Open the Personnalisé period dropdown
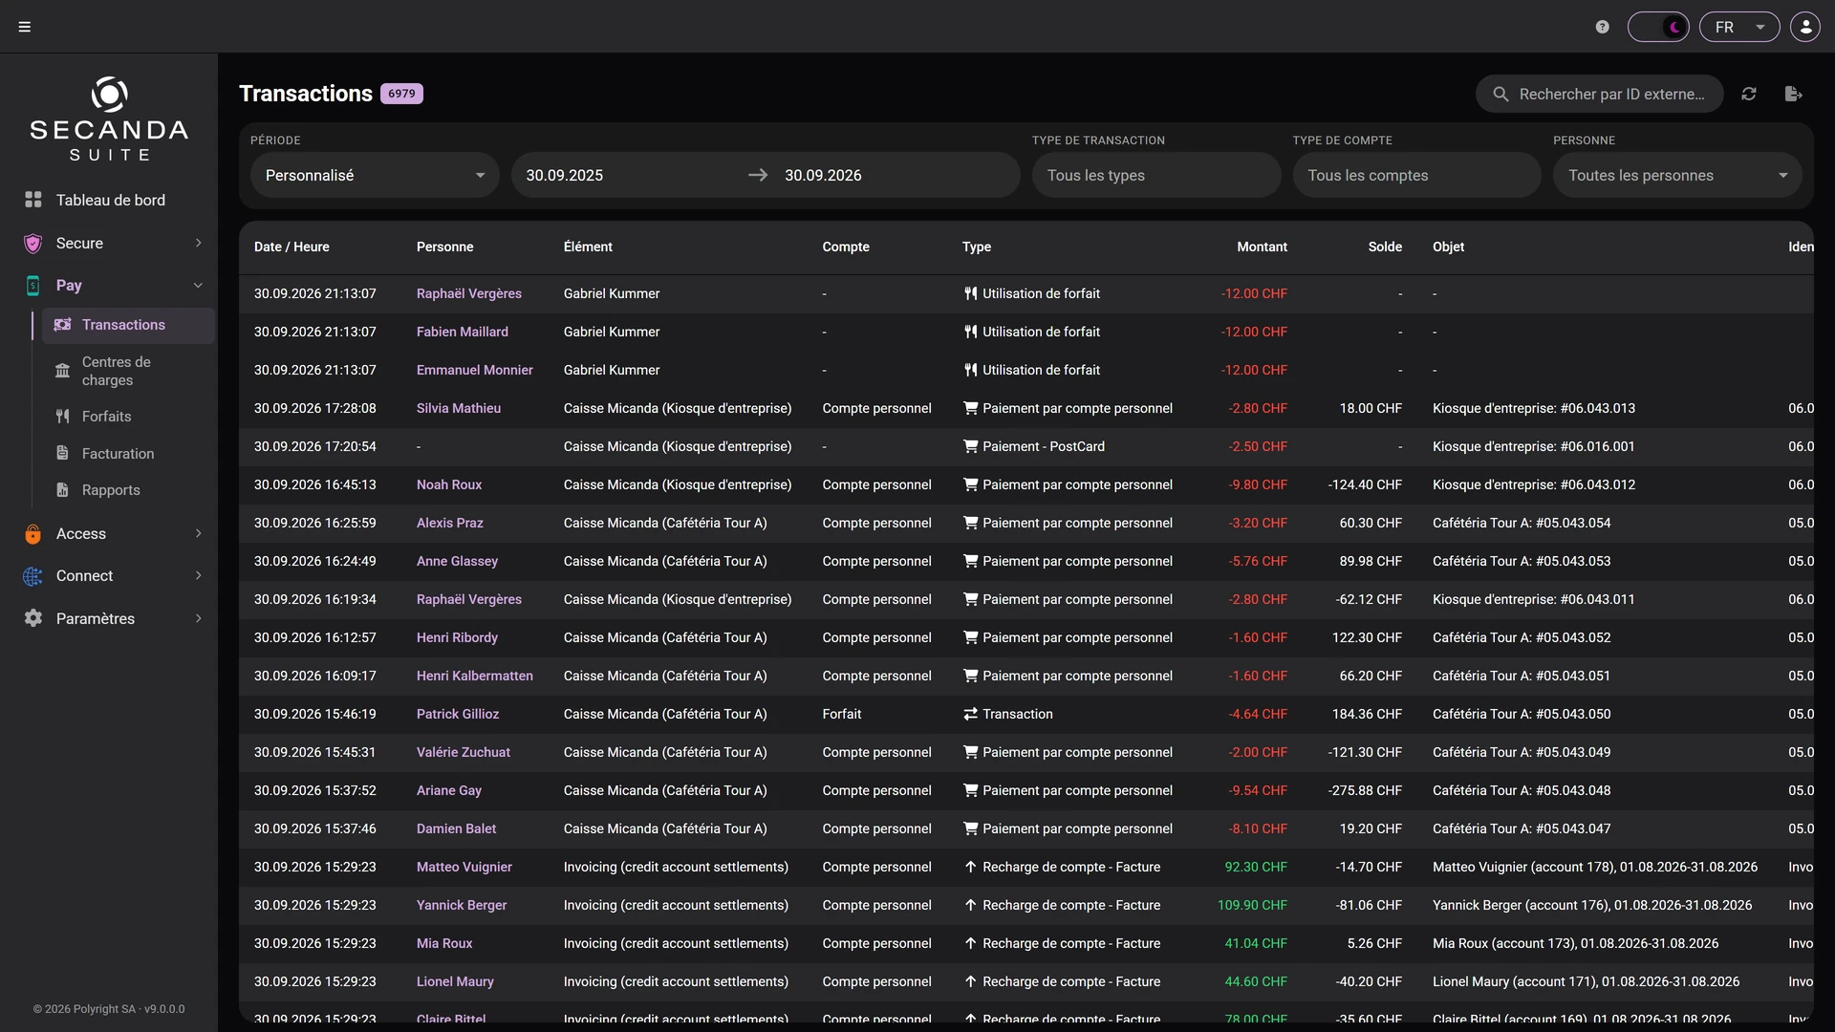 click(375, 175)
